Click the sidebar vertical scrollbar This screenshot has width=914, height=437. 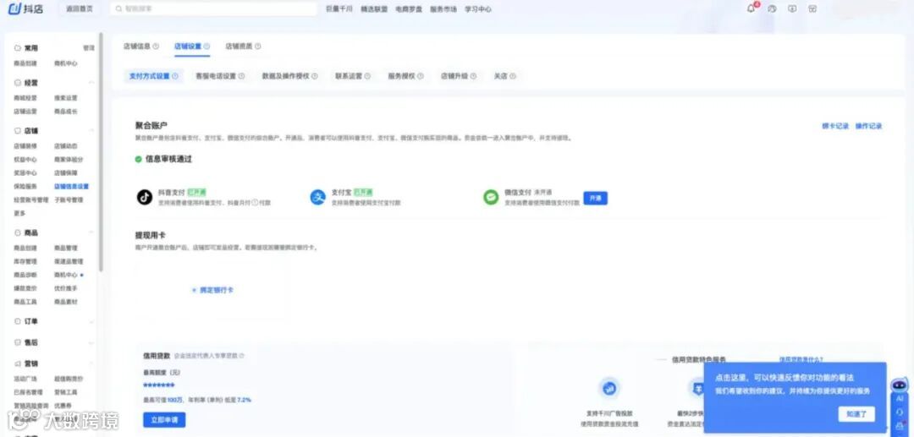pyautogui.click(x=101, y=152)
